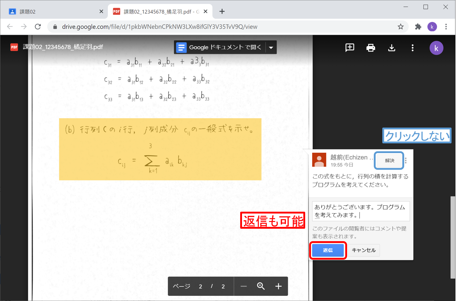Zoom out with the minus button
457x301 pixels.
[244, 286]
